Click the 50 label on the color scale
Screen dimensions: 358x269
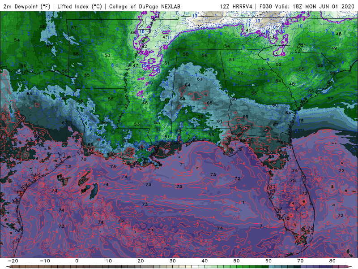coord(237,261)
